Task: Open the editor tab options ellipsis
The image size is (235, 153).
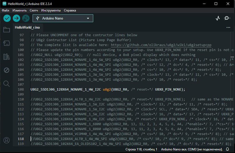Action: click(228, 28)
